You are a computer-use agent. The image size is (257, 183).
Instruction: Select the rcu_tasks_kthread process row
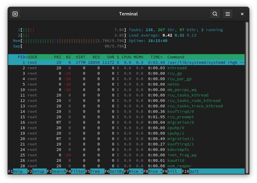click(x=126, y=95)
